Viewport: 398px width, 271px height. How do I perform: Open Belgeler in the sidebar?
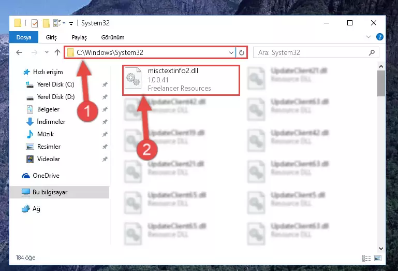click(48, 109)
